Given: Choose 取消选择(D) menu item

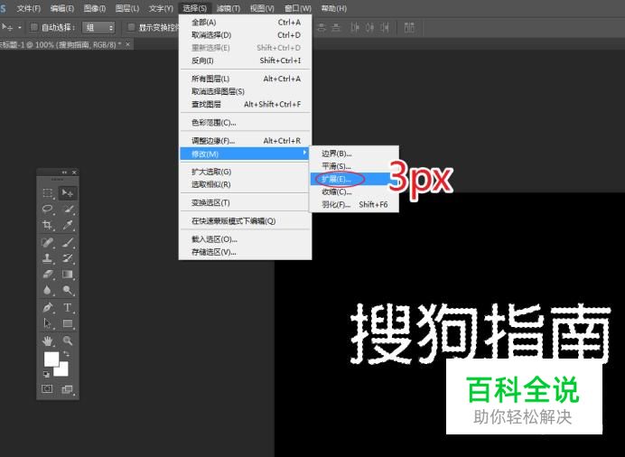Looking at the screenshot, I should coord(245,35).
